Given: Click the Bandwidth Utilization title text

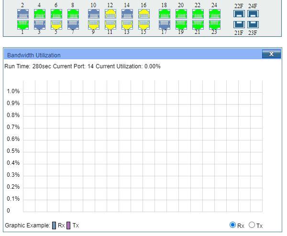Looking at the screenshot, I should 34,55.
